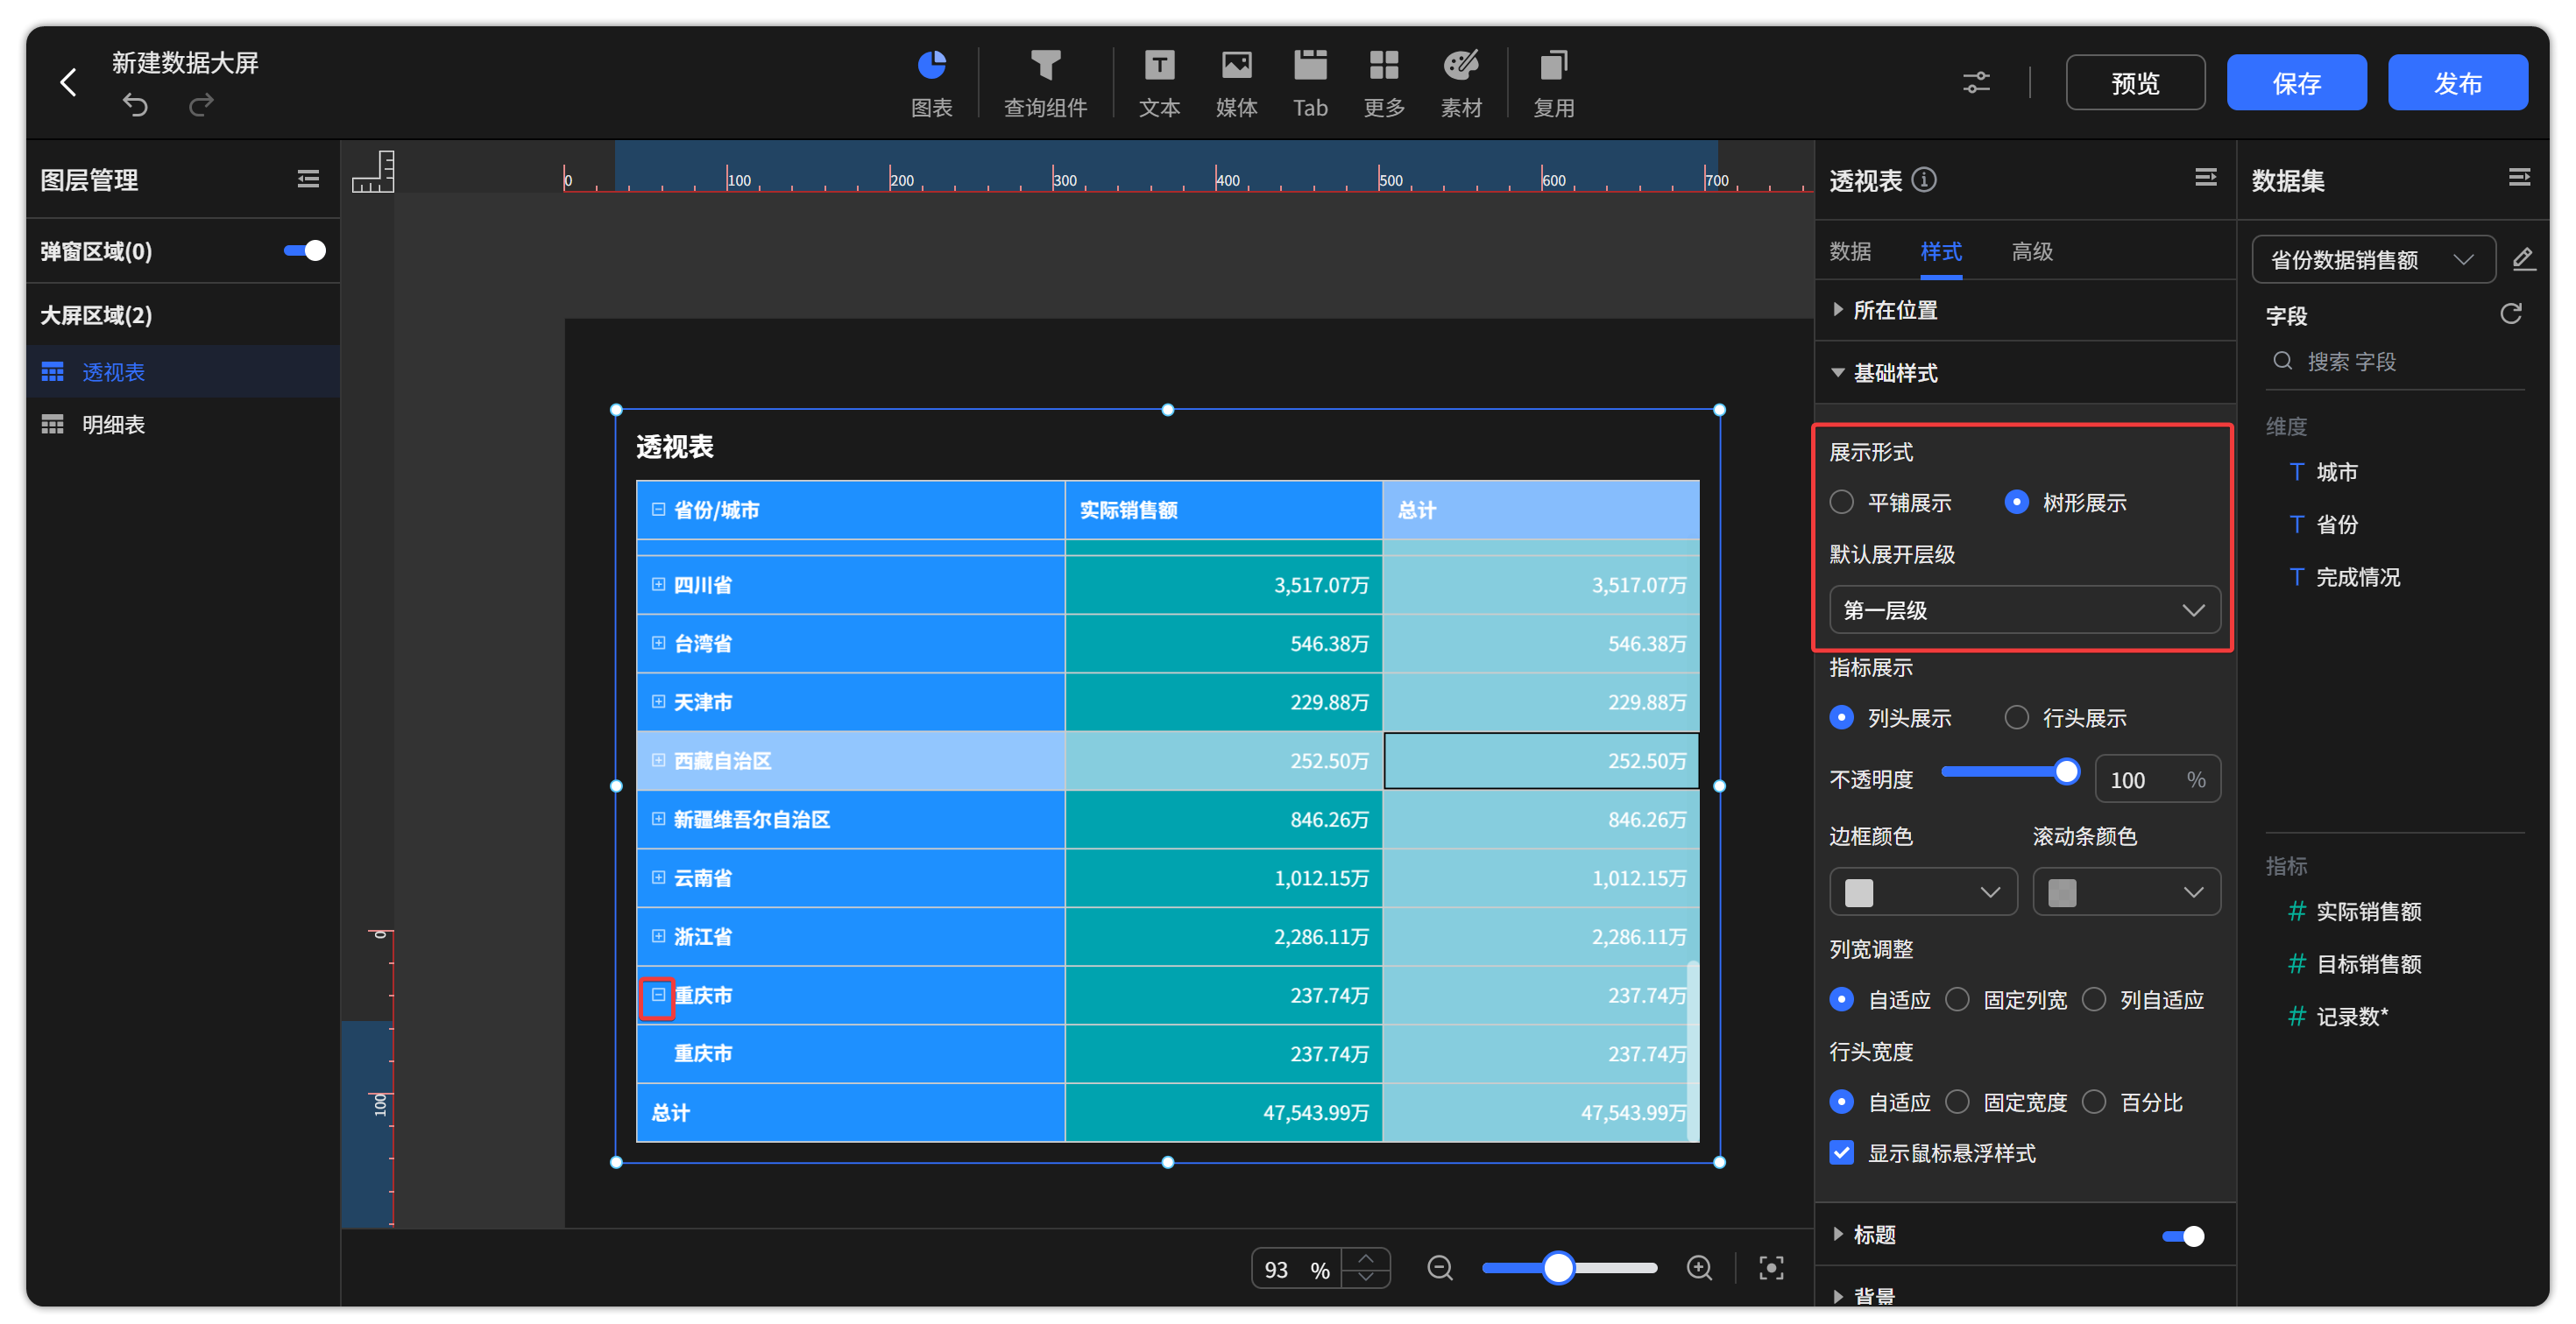2576x1324 pixels.
Task: Click the 复用 reuse icon
Action: click(x=1553, y=82)
